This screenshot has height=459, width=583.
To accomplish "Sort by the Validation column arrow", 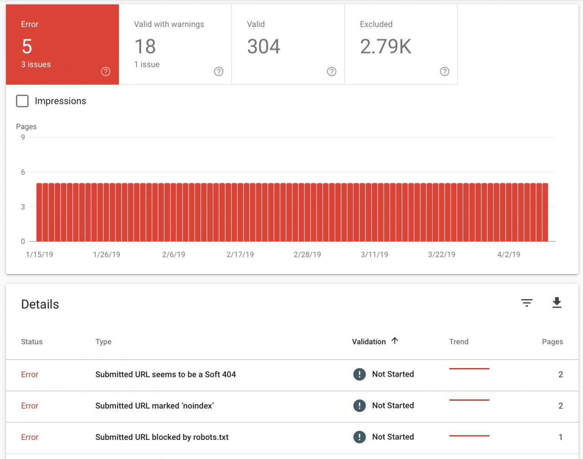I will 395,341.
